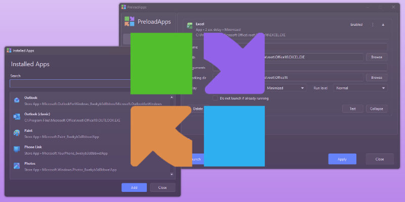Select the Phone Link app icon
405x202 pixels.
[x=17, y=149]
